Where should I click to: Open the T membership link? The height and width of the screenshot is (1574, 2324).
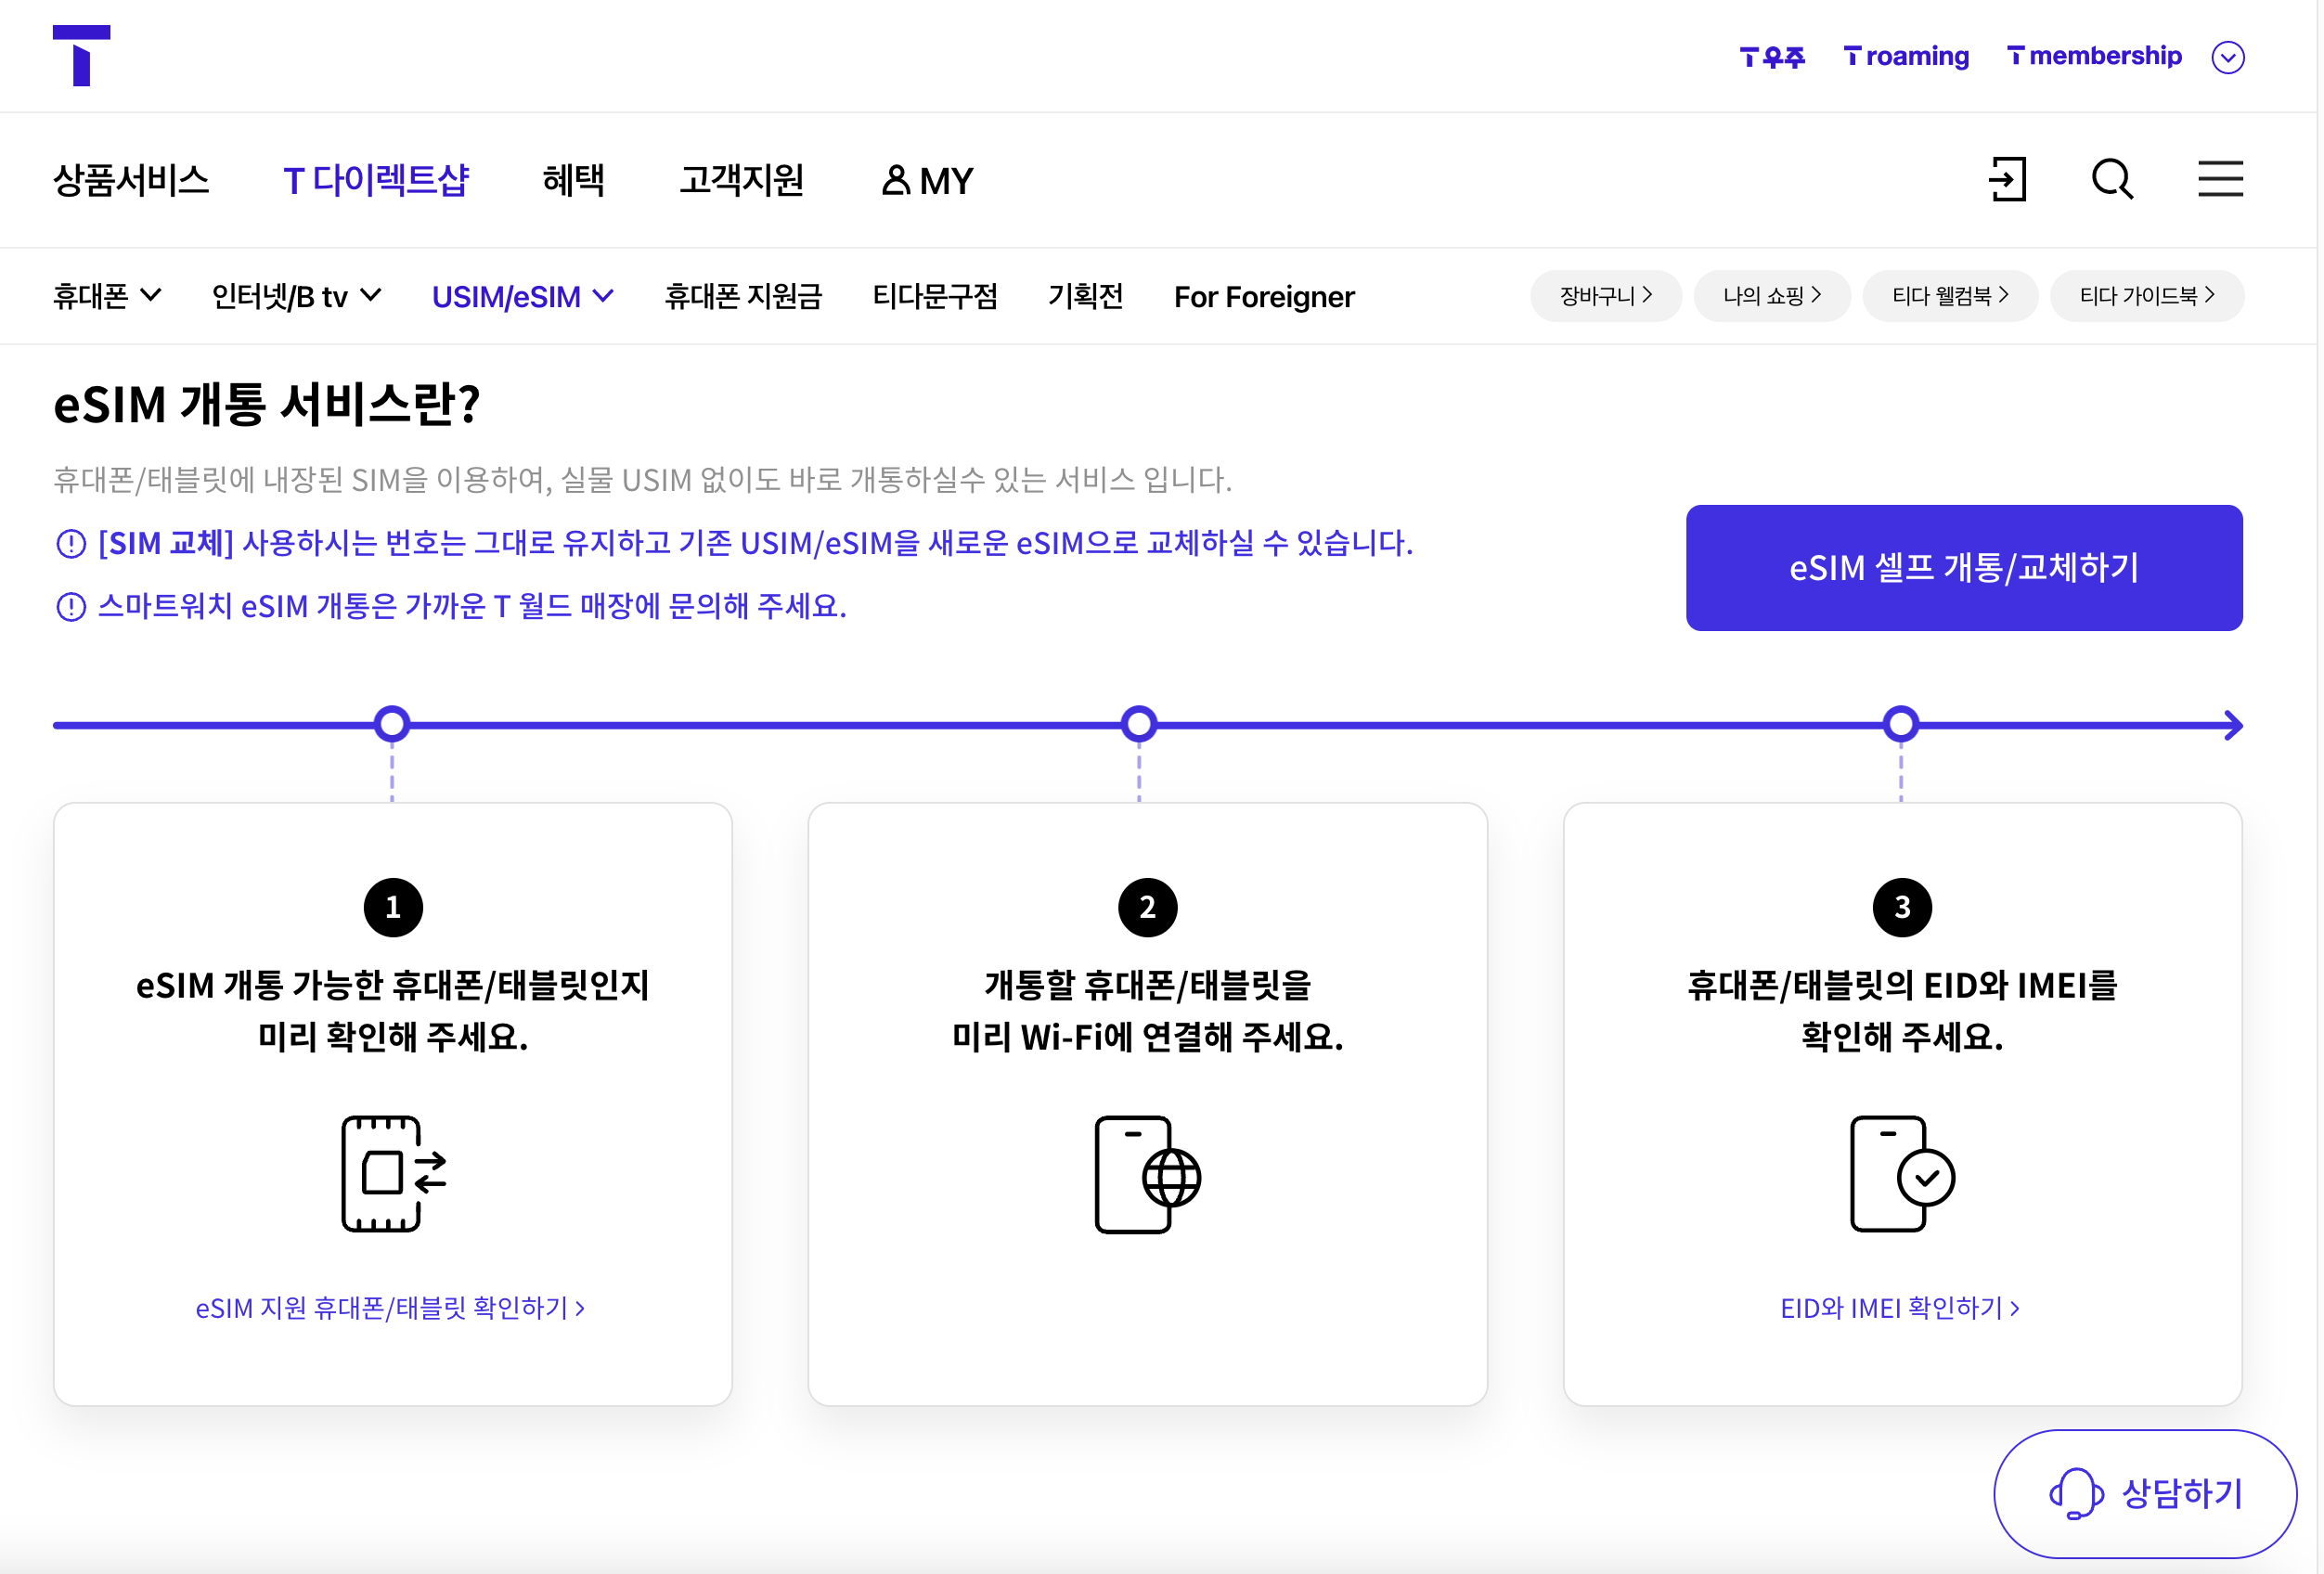tap(2094, 56)
